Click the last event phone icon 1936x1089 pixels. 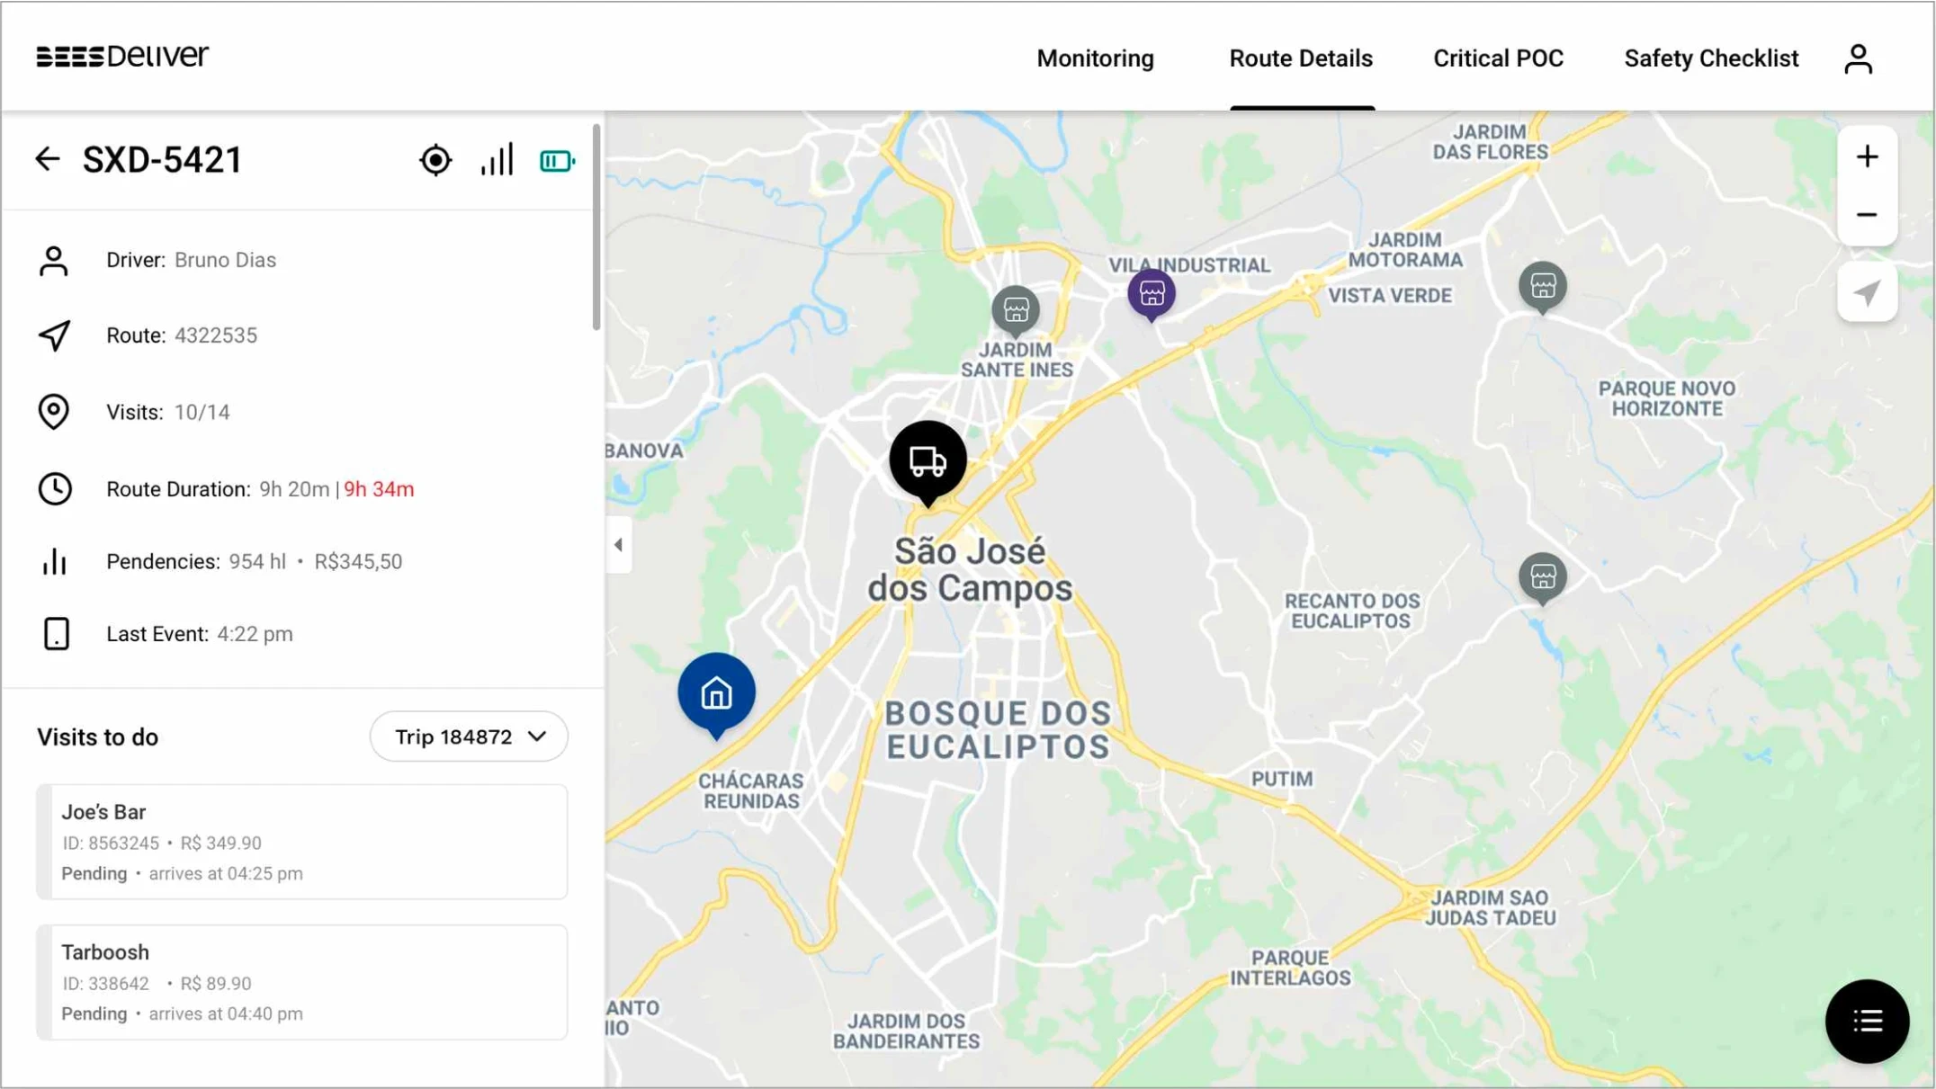click(x=56, y=634)
